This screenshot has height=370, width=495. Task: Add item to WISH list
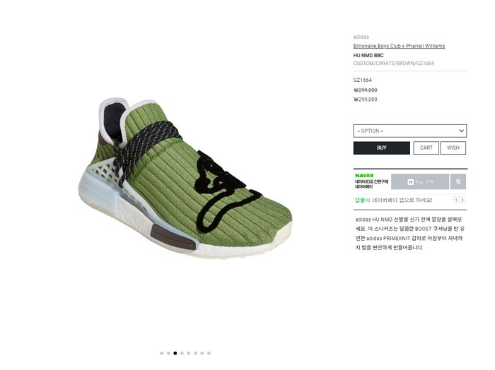453,148
